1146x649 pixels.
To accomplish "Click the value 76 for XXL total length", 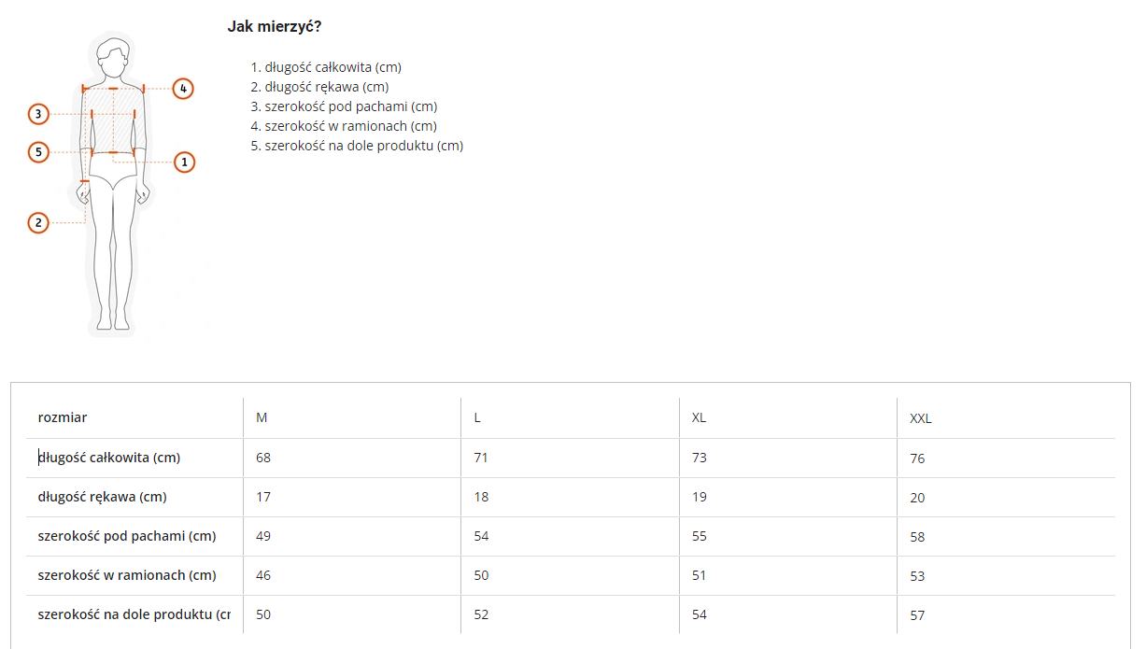I will [x=917, y=459].
